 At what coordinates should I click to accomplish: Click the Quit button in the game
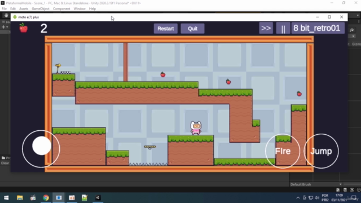192,29
